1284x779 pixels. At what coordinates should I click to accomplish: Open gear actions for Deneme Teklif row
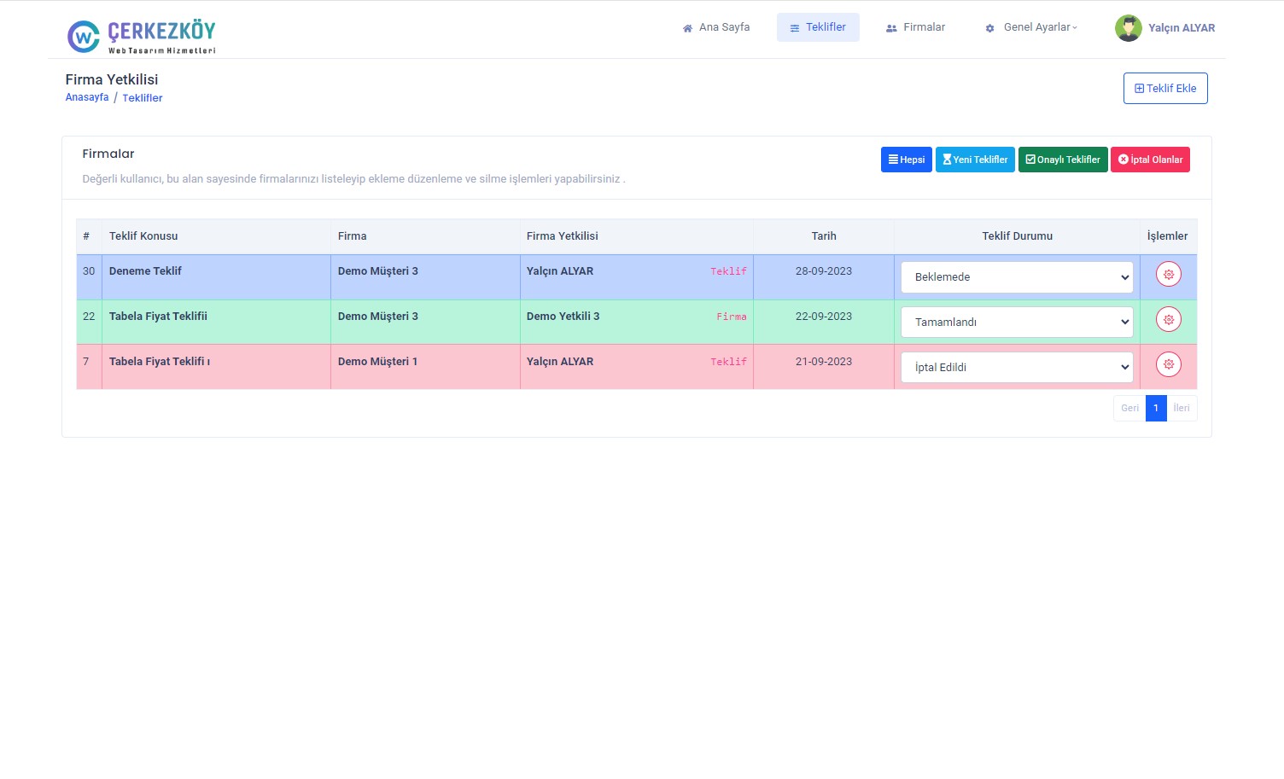1168,275
